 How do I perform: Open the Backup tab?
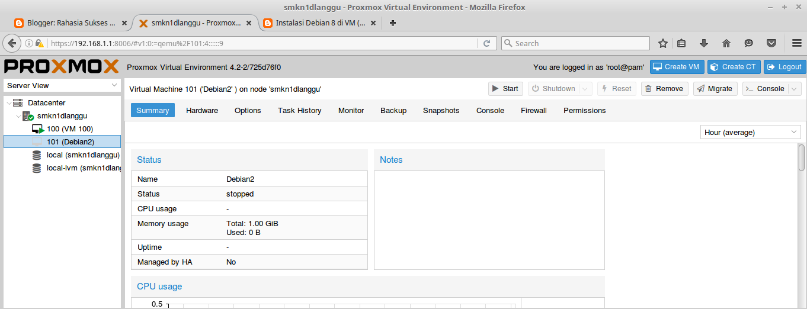click(x=393, y=111)
